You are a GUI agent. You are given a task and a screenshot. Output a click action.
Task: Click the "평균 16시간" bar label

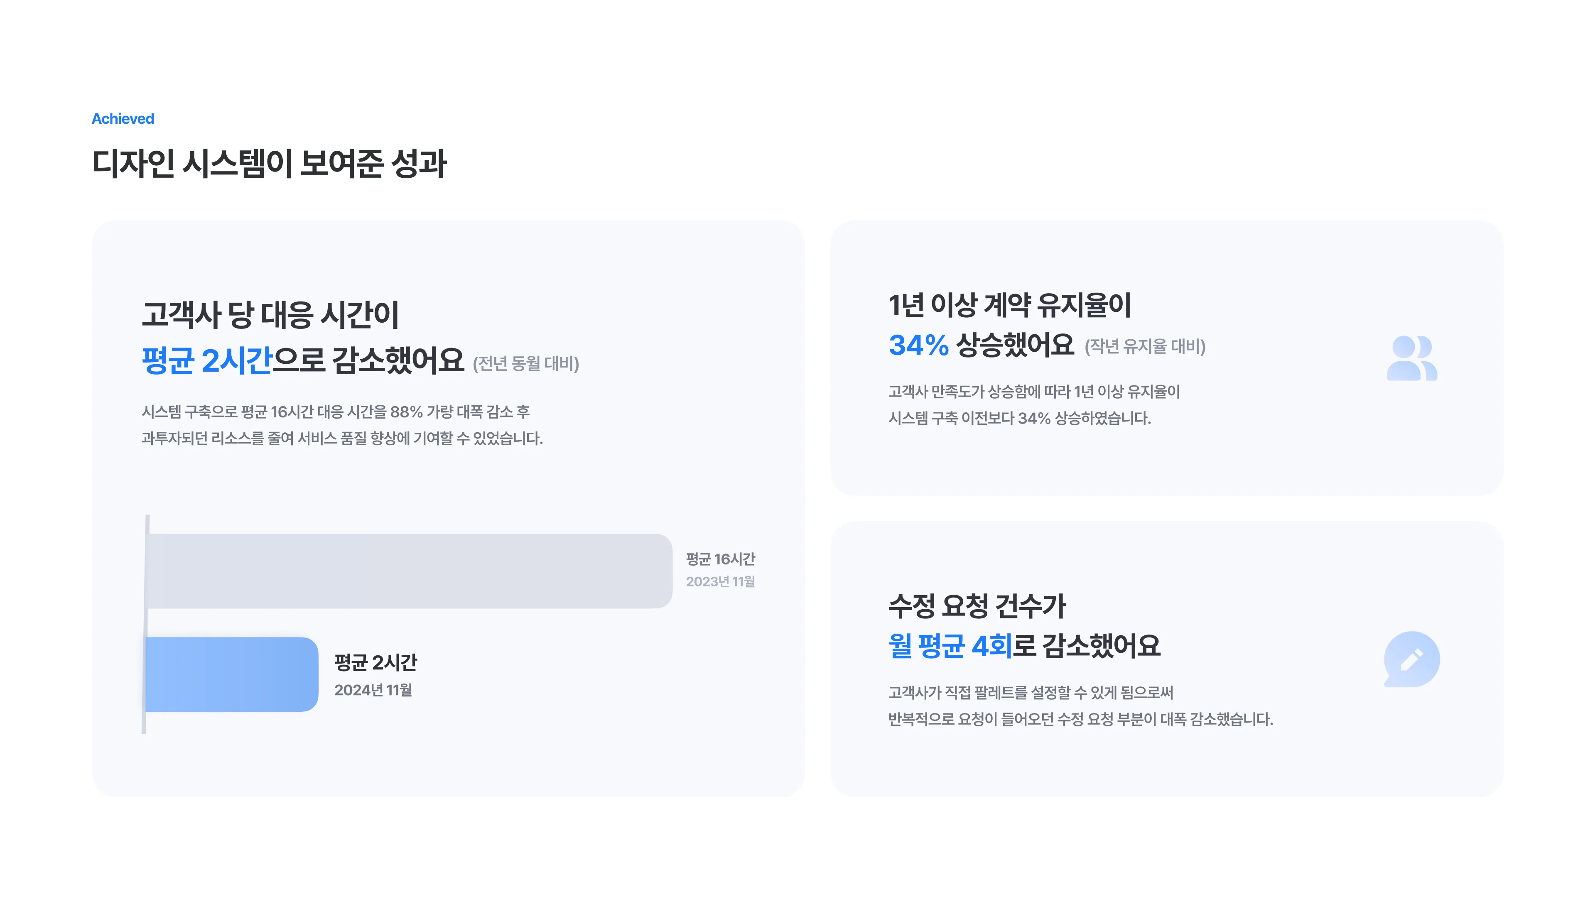pos(720,559)
